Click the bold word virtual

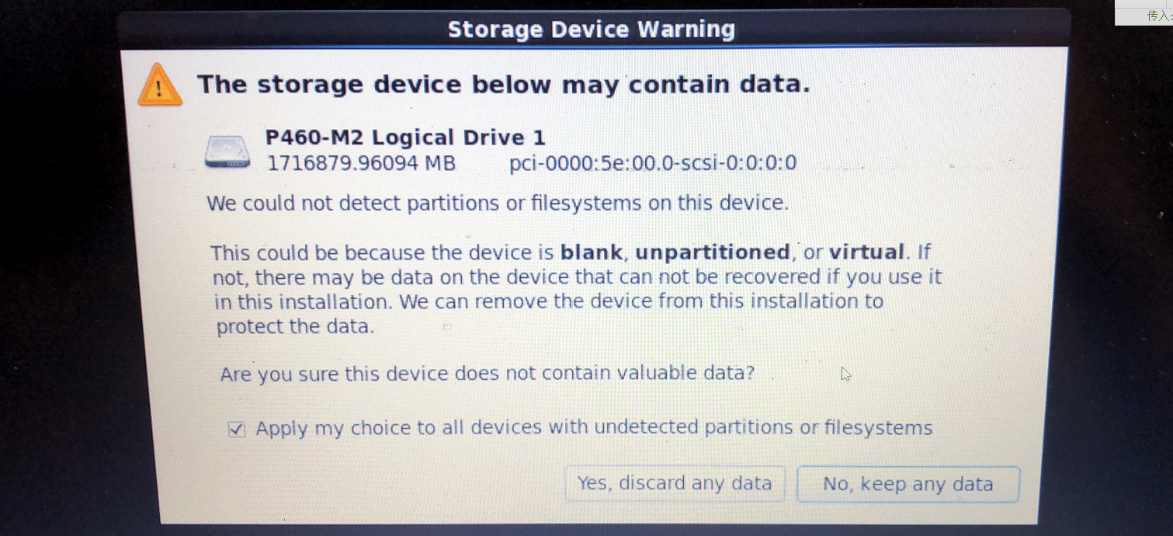[866, 252]
